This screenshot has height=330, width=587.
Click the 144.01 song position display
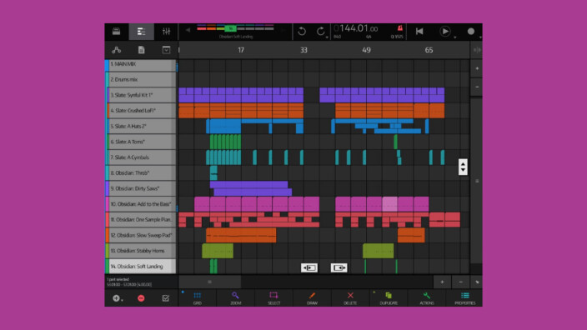(356, 28)
